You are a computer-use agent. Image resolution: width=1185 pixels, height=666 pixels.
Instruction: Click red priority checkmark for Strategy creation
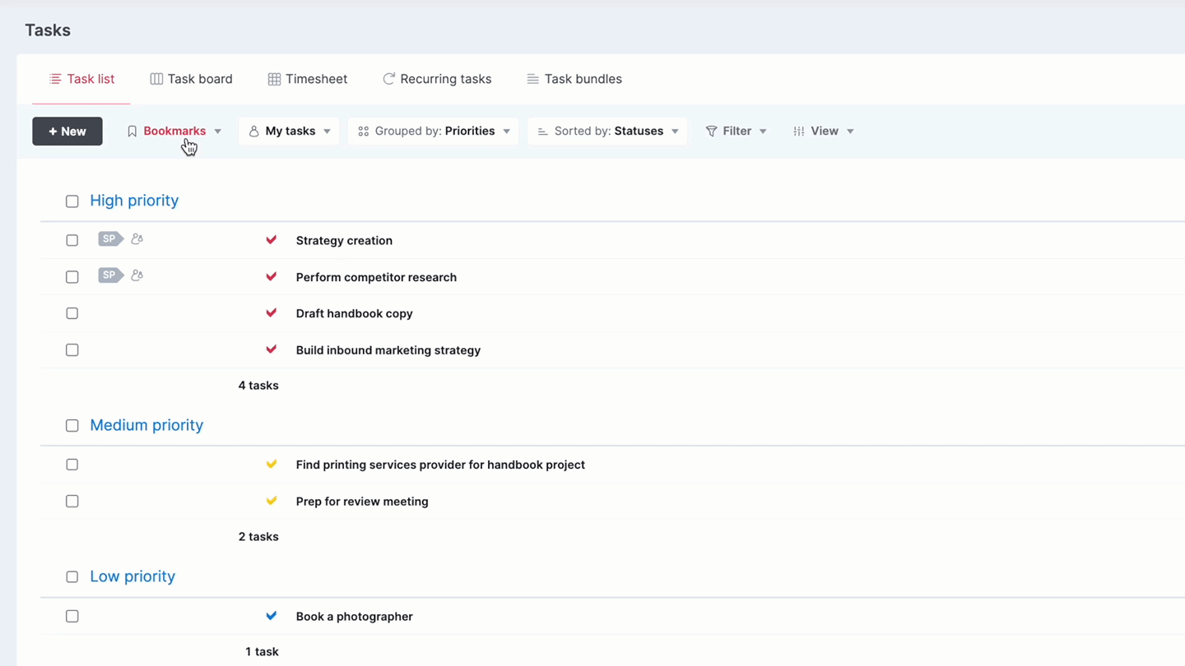(x=272, y=240)
